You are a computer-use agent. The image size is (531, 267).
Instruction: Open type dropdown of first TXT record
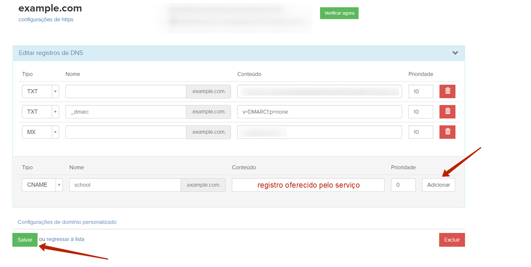(x=40, y=92)
